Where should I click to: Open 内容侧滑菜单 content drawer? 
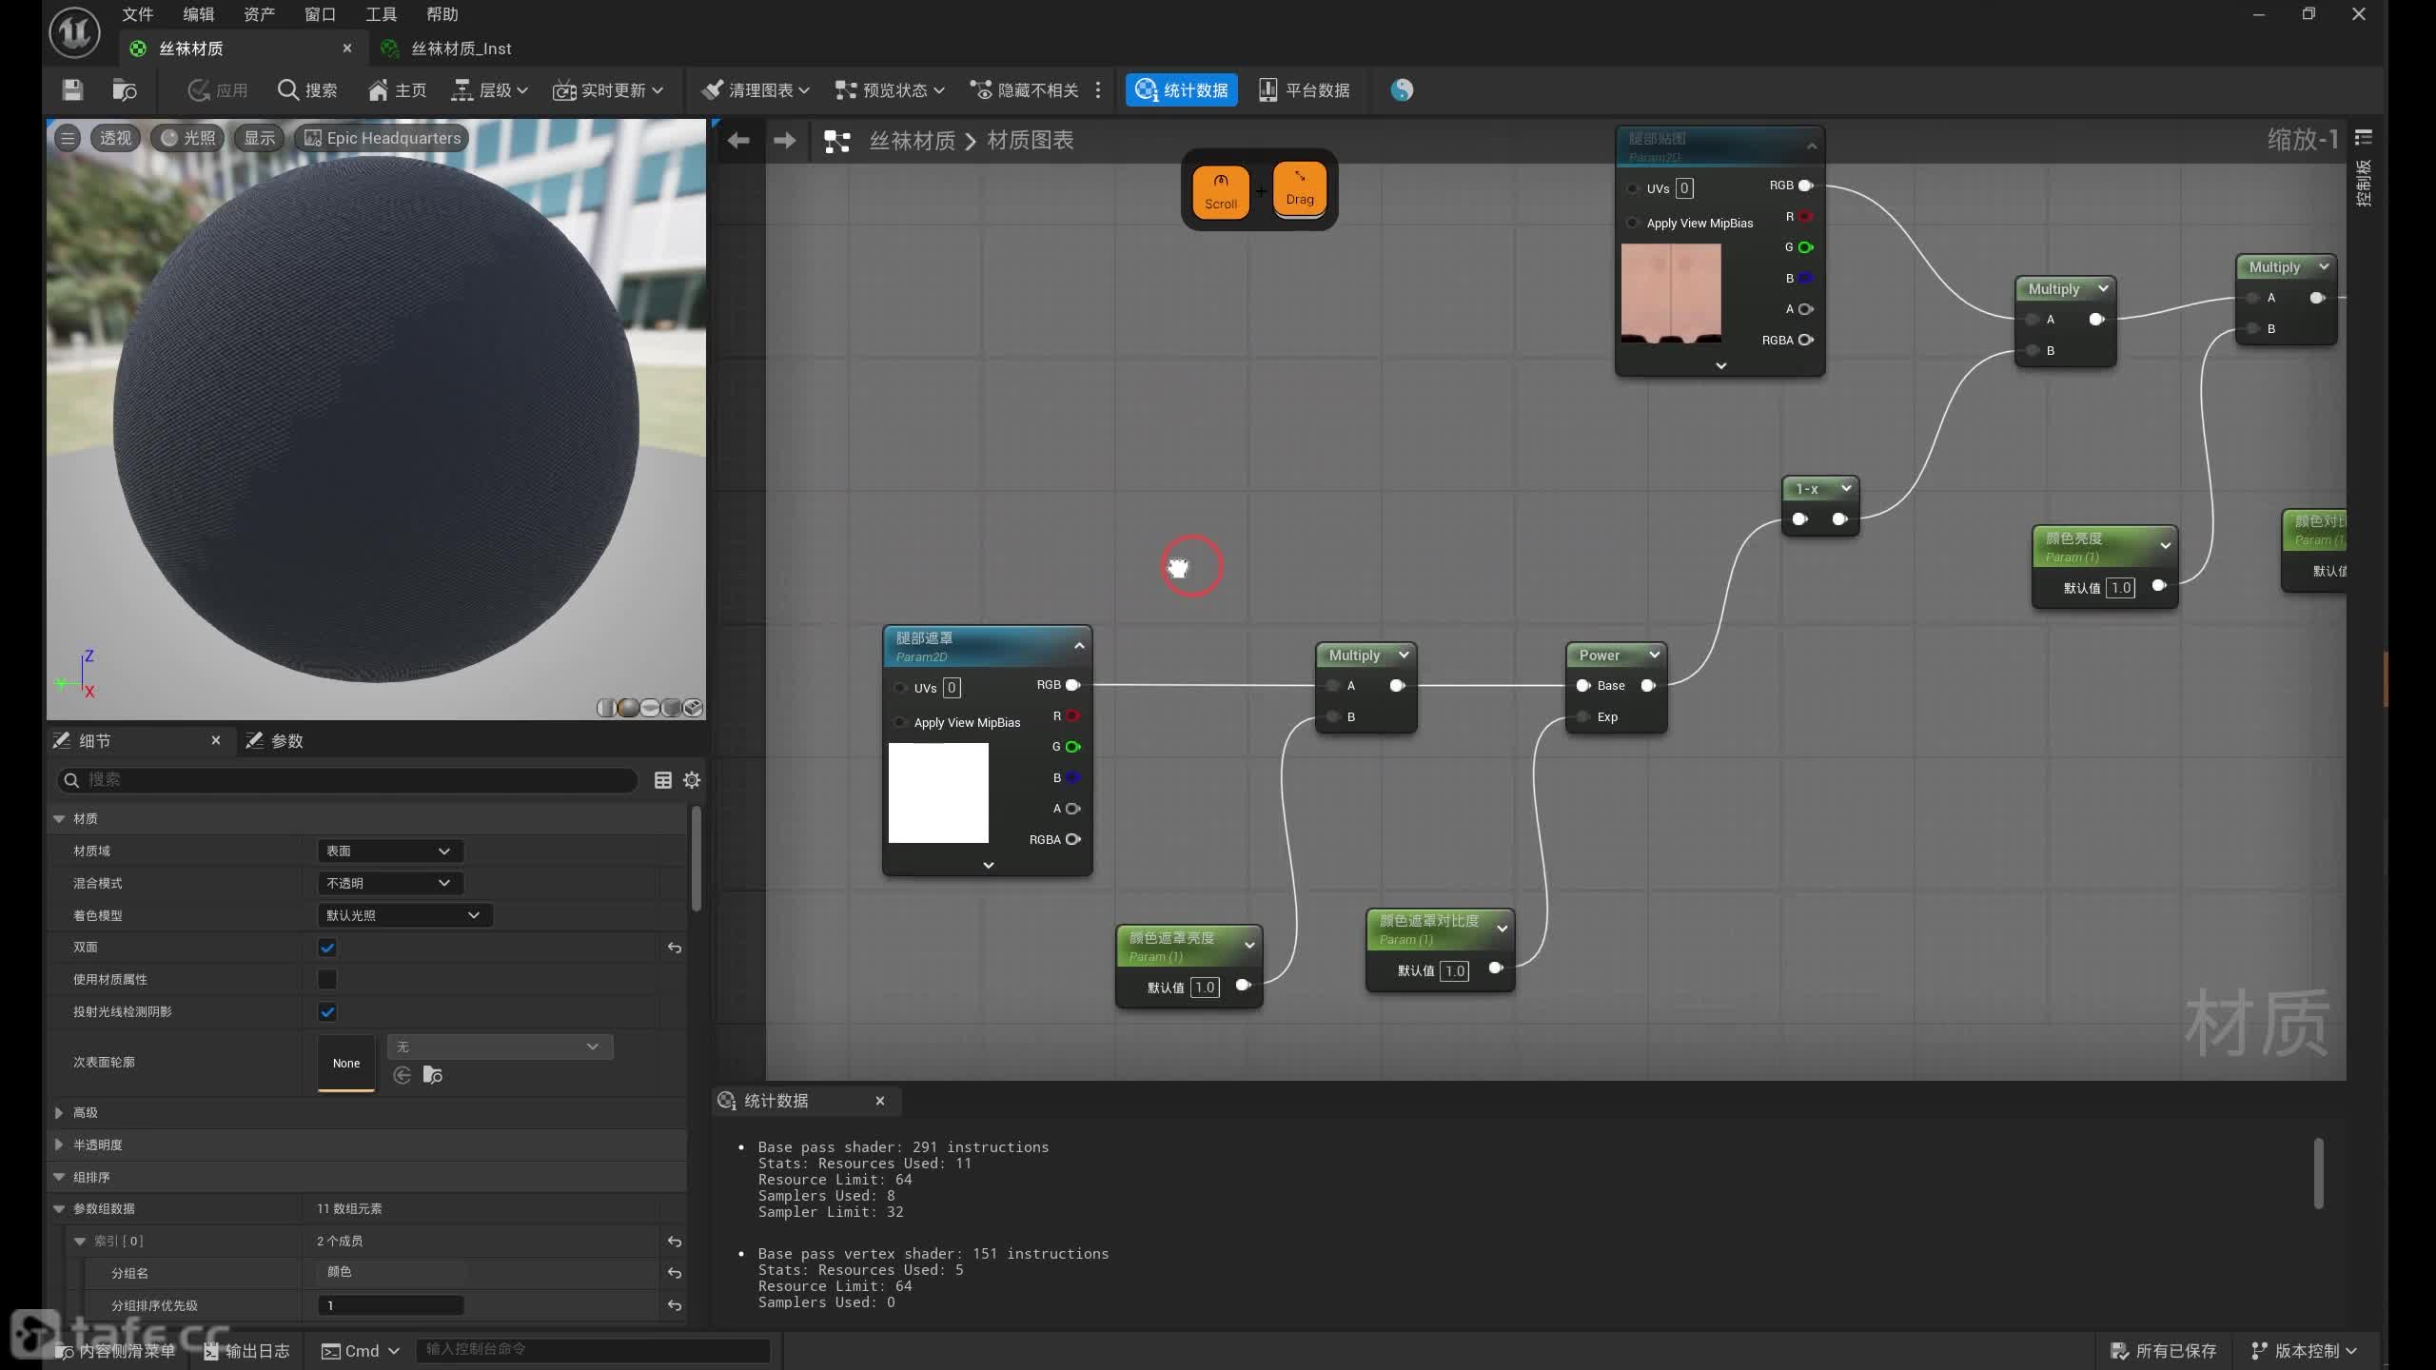click(x=116, y=1351)
